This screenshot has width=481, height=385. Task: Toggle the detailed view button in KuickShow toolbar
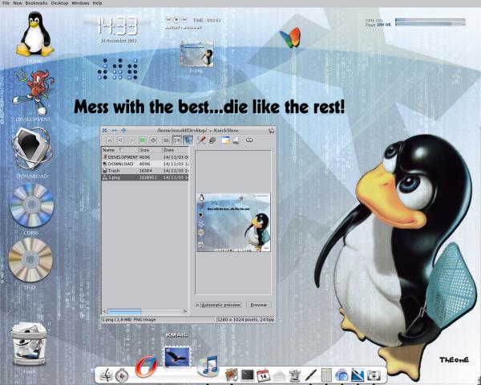coord(177,140)
